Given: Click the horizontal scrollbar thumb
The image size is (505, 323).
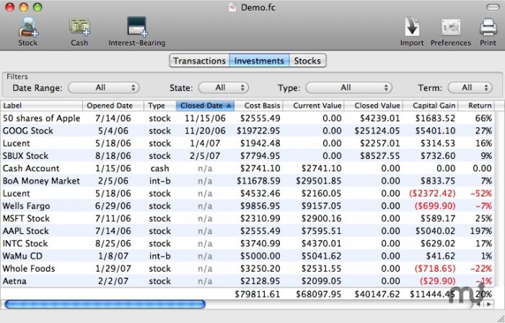Looking at the screenshot, I should click(105, 304).
